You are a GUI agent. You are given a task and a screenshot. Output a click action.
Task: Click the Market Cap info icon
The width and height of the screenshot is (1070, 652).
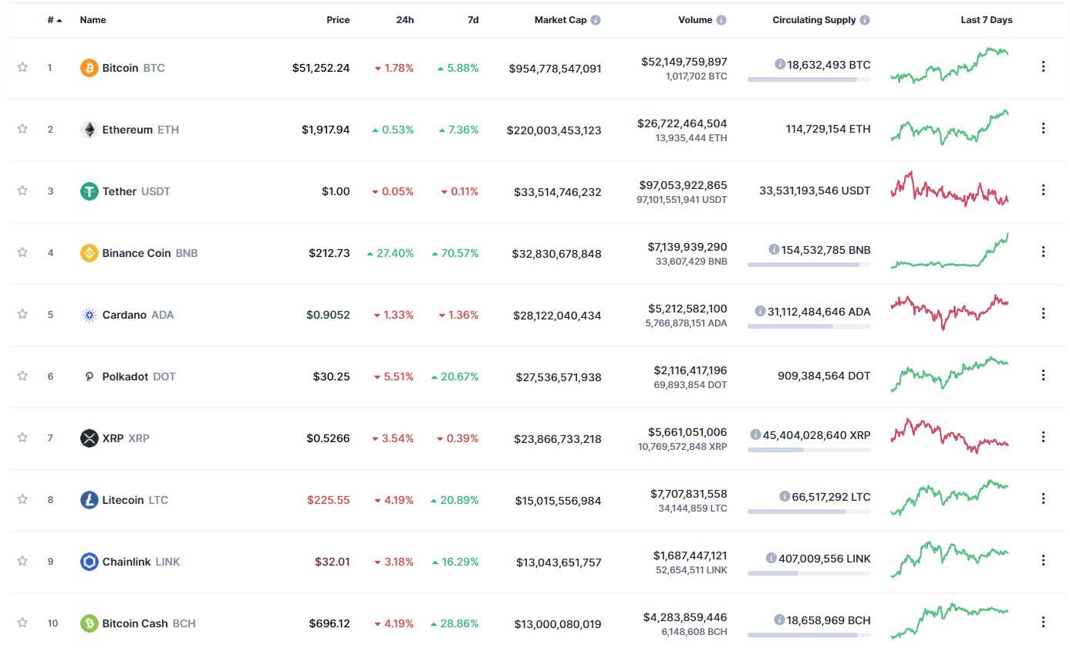click(596, 20)
